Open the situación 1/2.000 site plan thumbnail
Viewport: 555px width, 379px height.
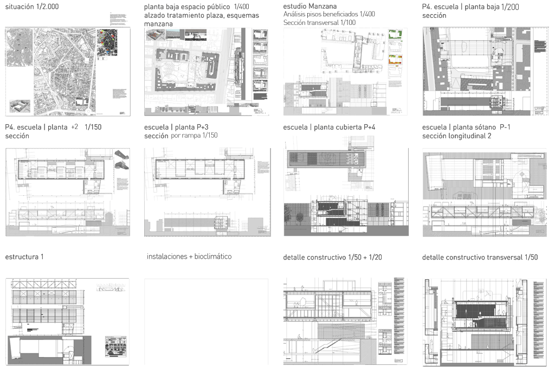tap(67, 71)
